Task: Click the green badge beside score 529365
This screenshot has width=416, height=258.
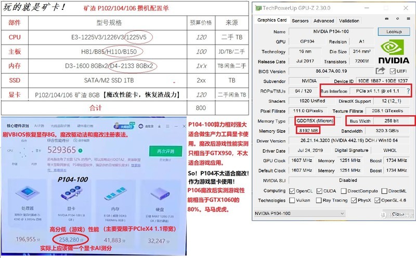Action: tap(80, 151)
